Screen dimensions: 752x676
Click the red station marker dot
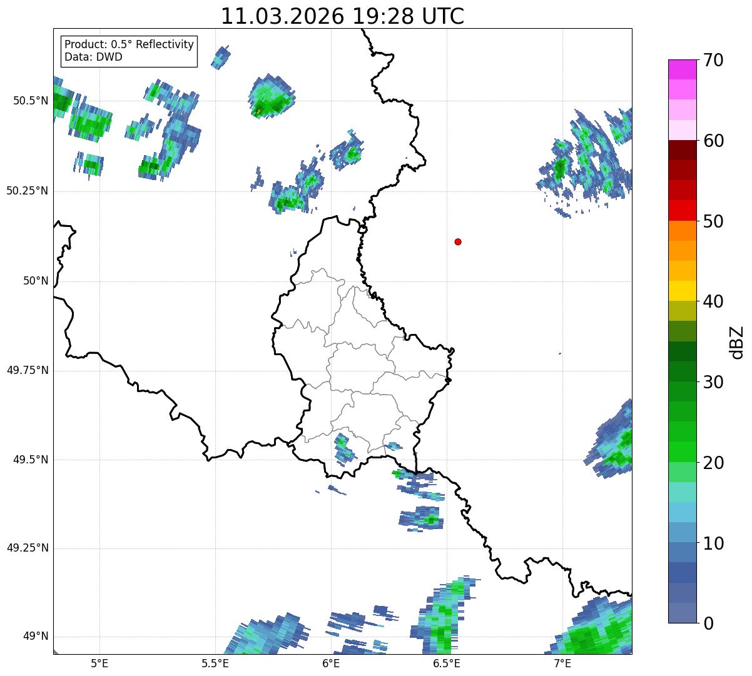(x=458, y=241)
